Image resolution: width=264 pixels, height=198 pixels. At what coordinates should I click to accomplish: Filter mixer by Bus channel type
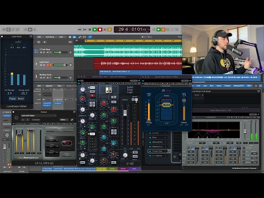[x=212, y=86]
